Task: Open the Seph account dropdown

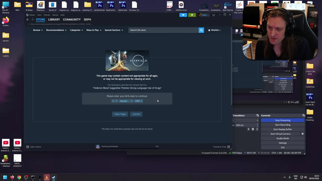Action: pos(204,15)
